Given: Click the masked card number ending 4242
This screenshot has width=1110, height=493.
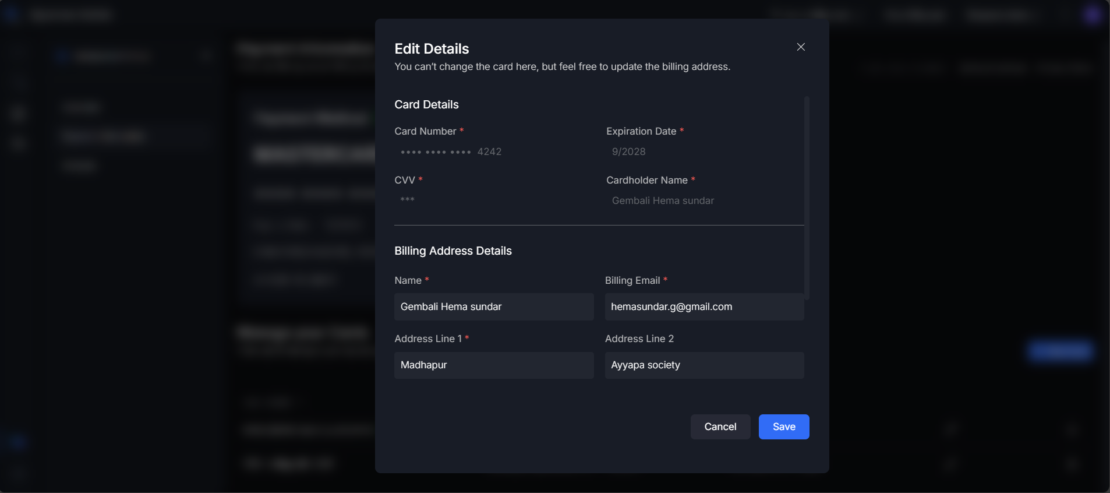Looking at the screenshot, I should coord(451,152).
